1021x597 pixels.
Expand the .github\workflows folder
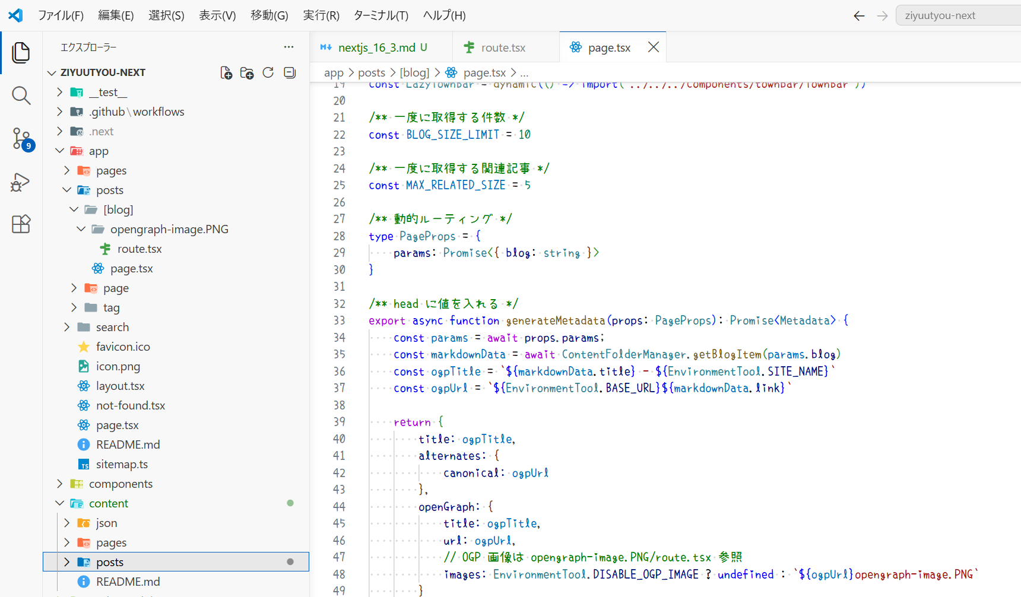click(59, 112)
